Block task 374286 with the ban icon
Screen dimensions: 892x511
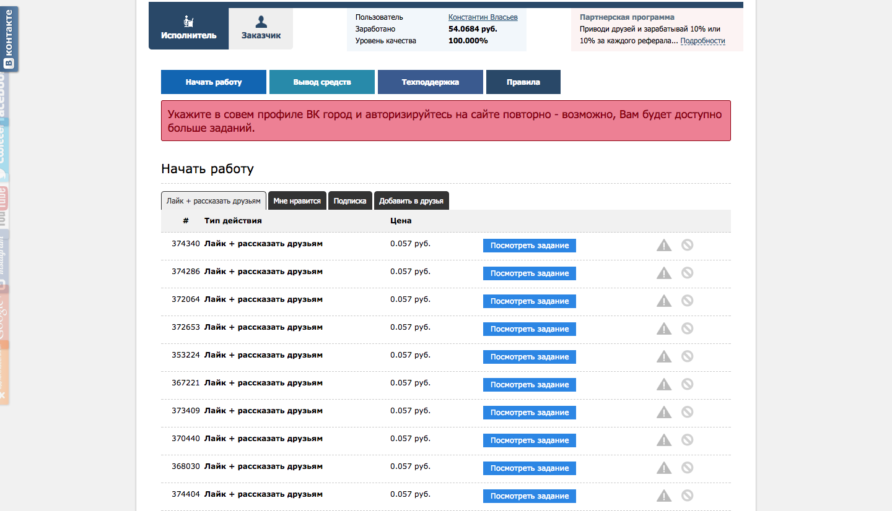[x=687, y=273]
